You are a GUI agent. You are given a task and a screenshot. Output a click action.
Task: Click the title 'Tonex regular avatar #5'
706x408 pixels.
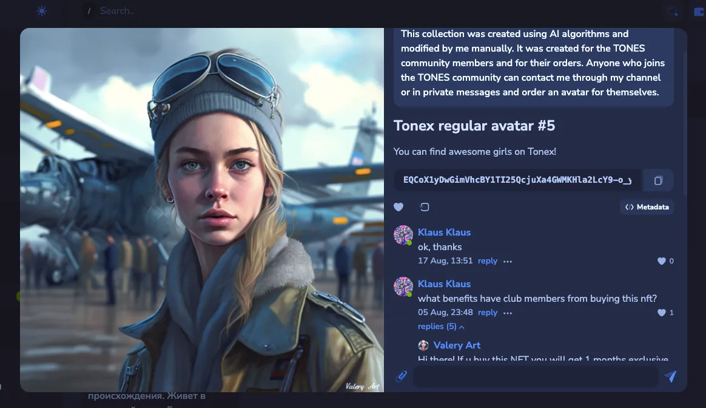click(x=474, y=126)
